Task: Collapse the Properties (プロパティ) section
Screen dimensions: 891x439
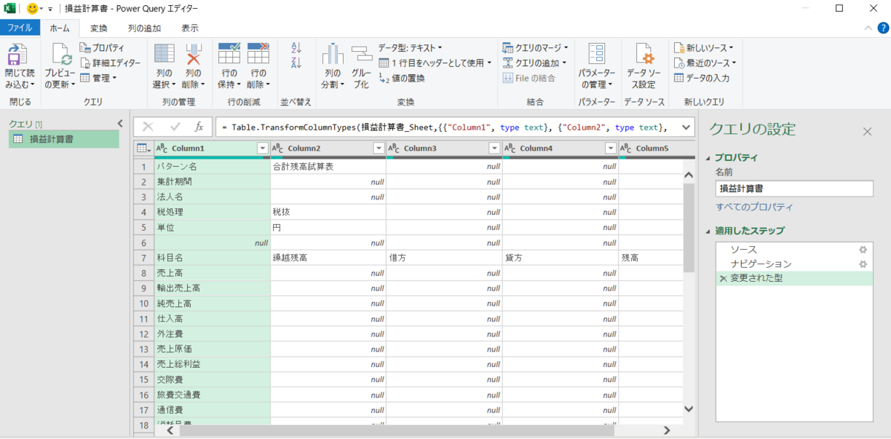Action: [x=708, y=158]
